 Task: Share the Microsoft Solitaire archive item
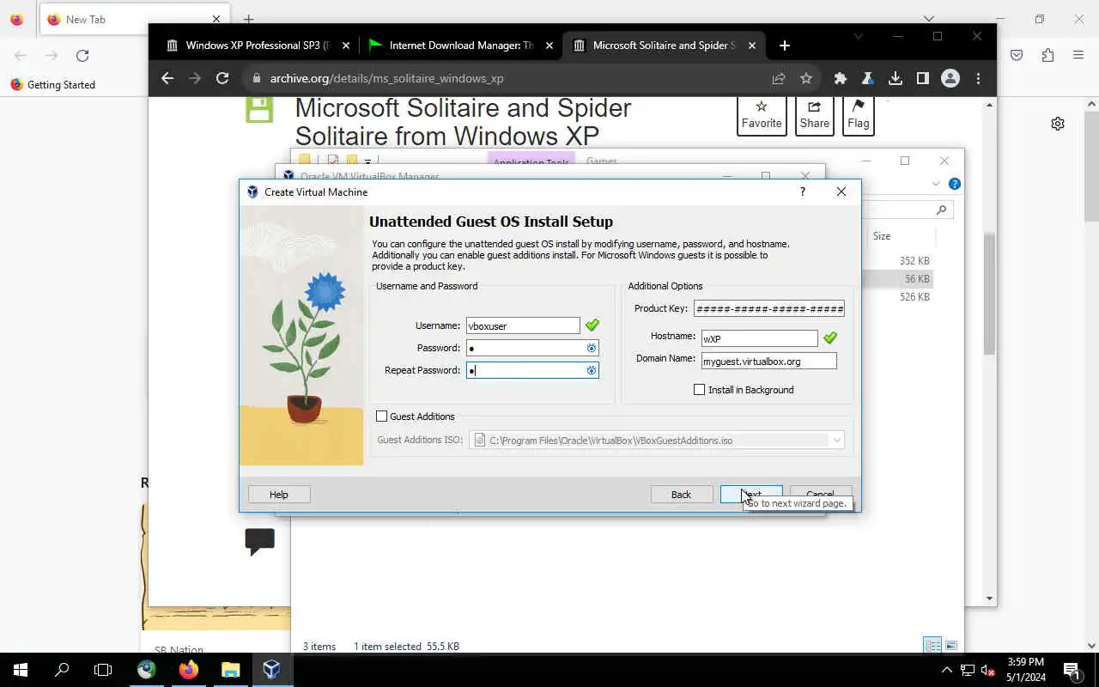[x=815, y=115]
